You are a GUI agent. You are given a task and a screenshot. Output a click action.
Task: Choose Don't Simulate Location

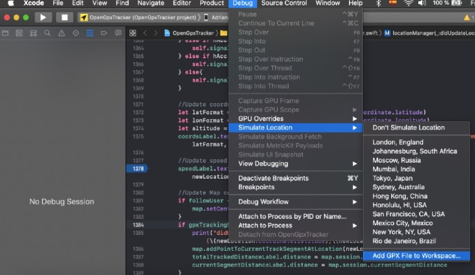click(417, 127)
